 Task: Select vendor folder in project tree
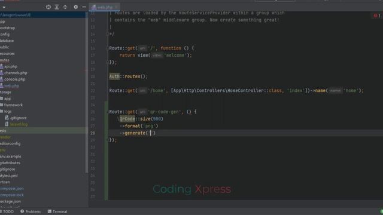tap(5, 137)
